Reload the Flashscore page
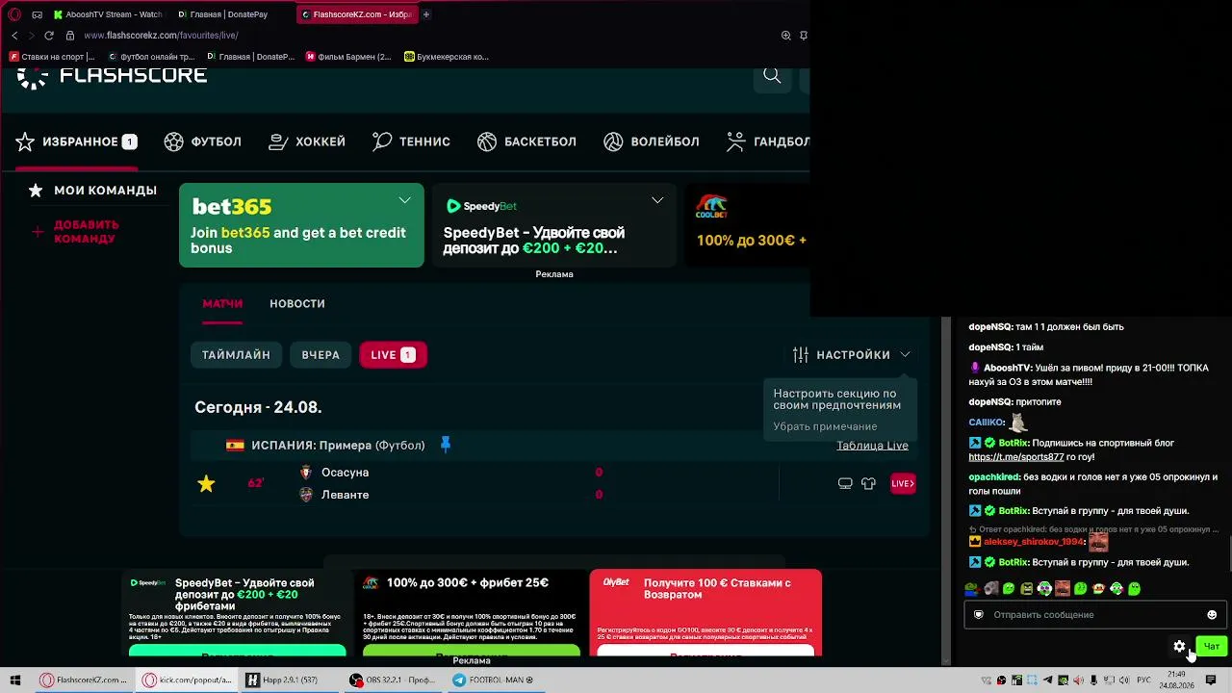The image size is (1232, 693). (x=49, y=36)
